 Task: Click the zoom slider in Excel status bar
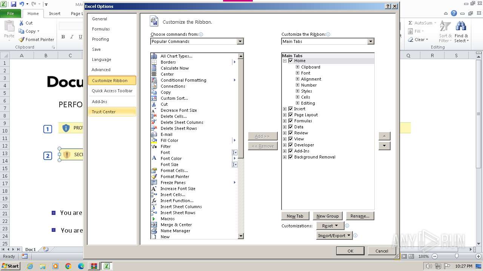click(x=457, y=256)
